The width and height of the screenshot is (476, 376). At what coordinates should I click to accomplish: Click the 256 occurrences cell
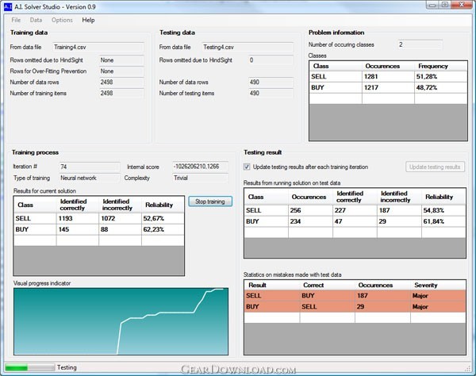click(x=310, y=210)
